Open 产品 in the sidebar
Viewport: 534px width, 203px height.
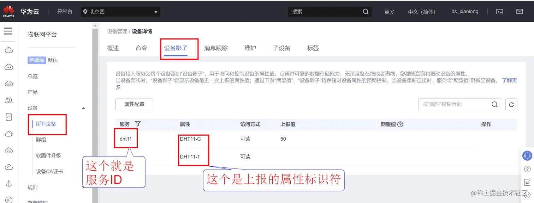[32, 92]
